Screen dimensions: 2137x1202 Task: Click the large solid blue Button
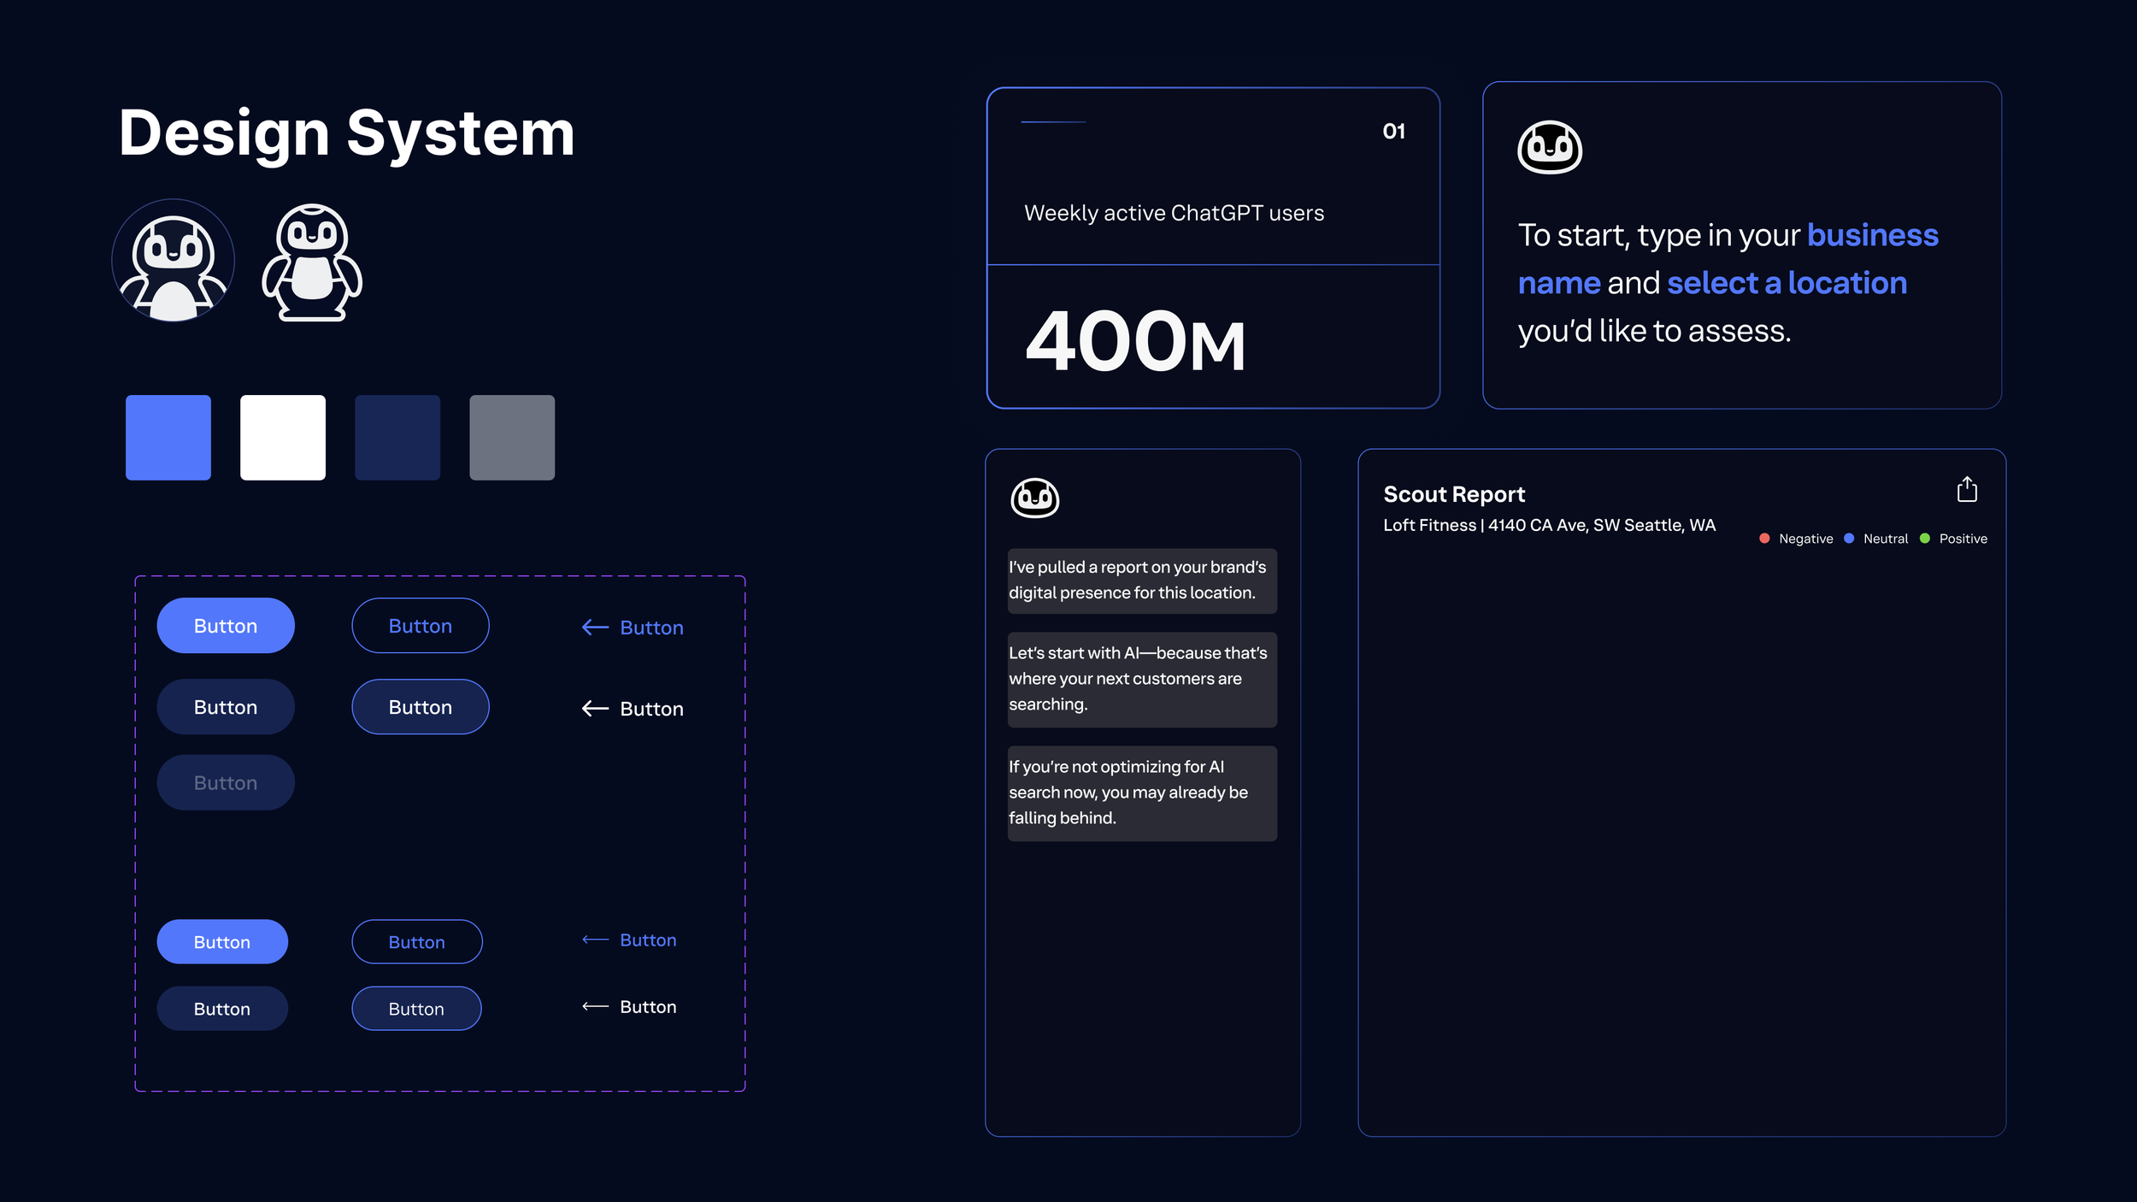(226, 626)
